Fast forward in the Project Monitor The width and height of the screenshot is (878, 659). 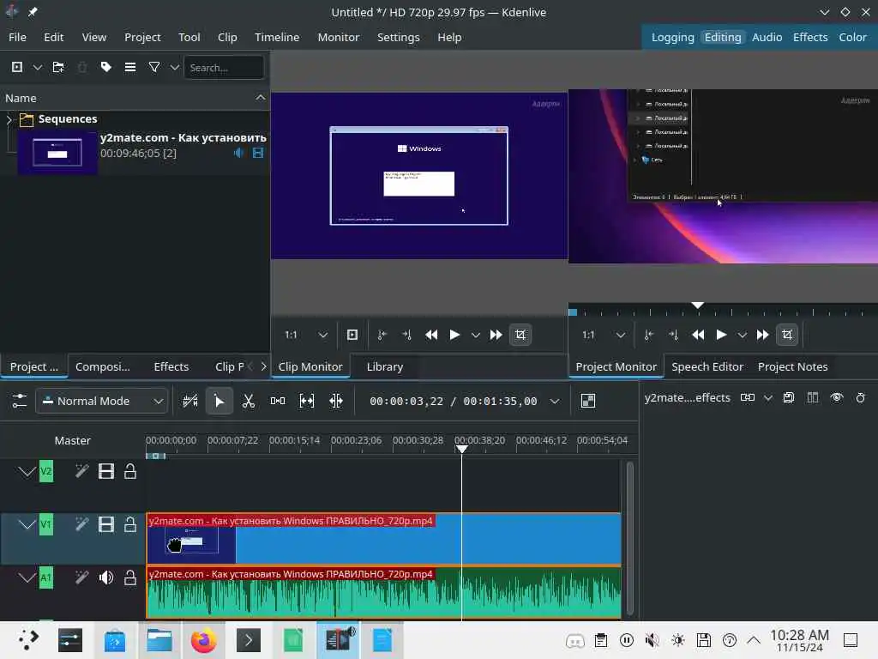pos(762,335)
